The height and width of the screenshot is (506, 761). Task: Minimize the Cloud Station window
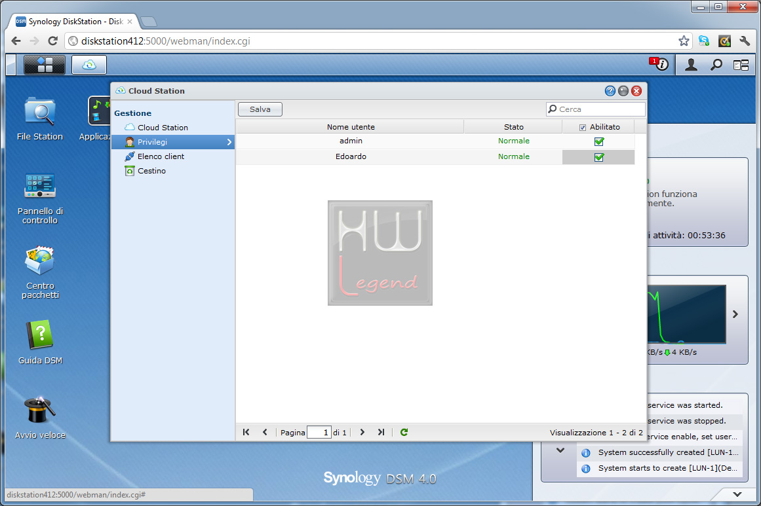point(623,90)
